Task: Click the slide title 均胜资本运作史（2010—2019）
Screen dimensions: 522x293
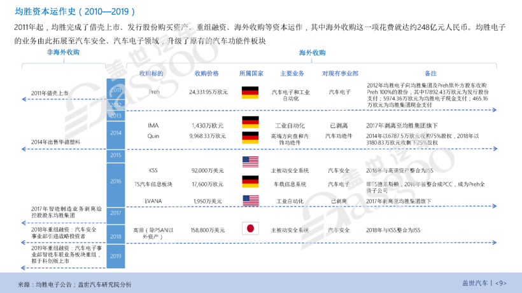Action: click(75, 11)
